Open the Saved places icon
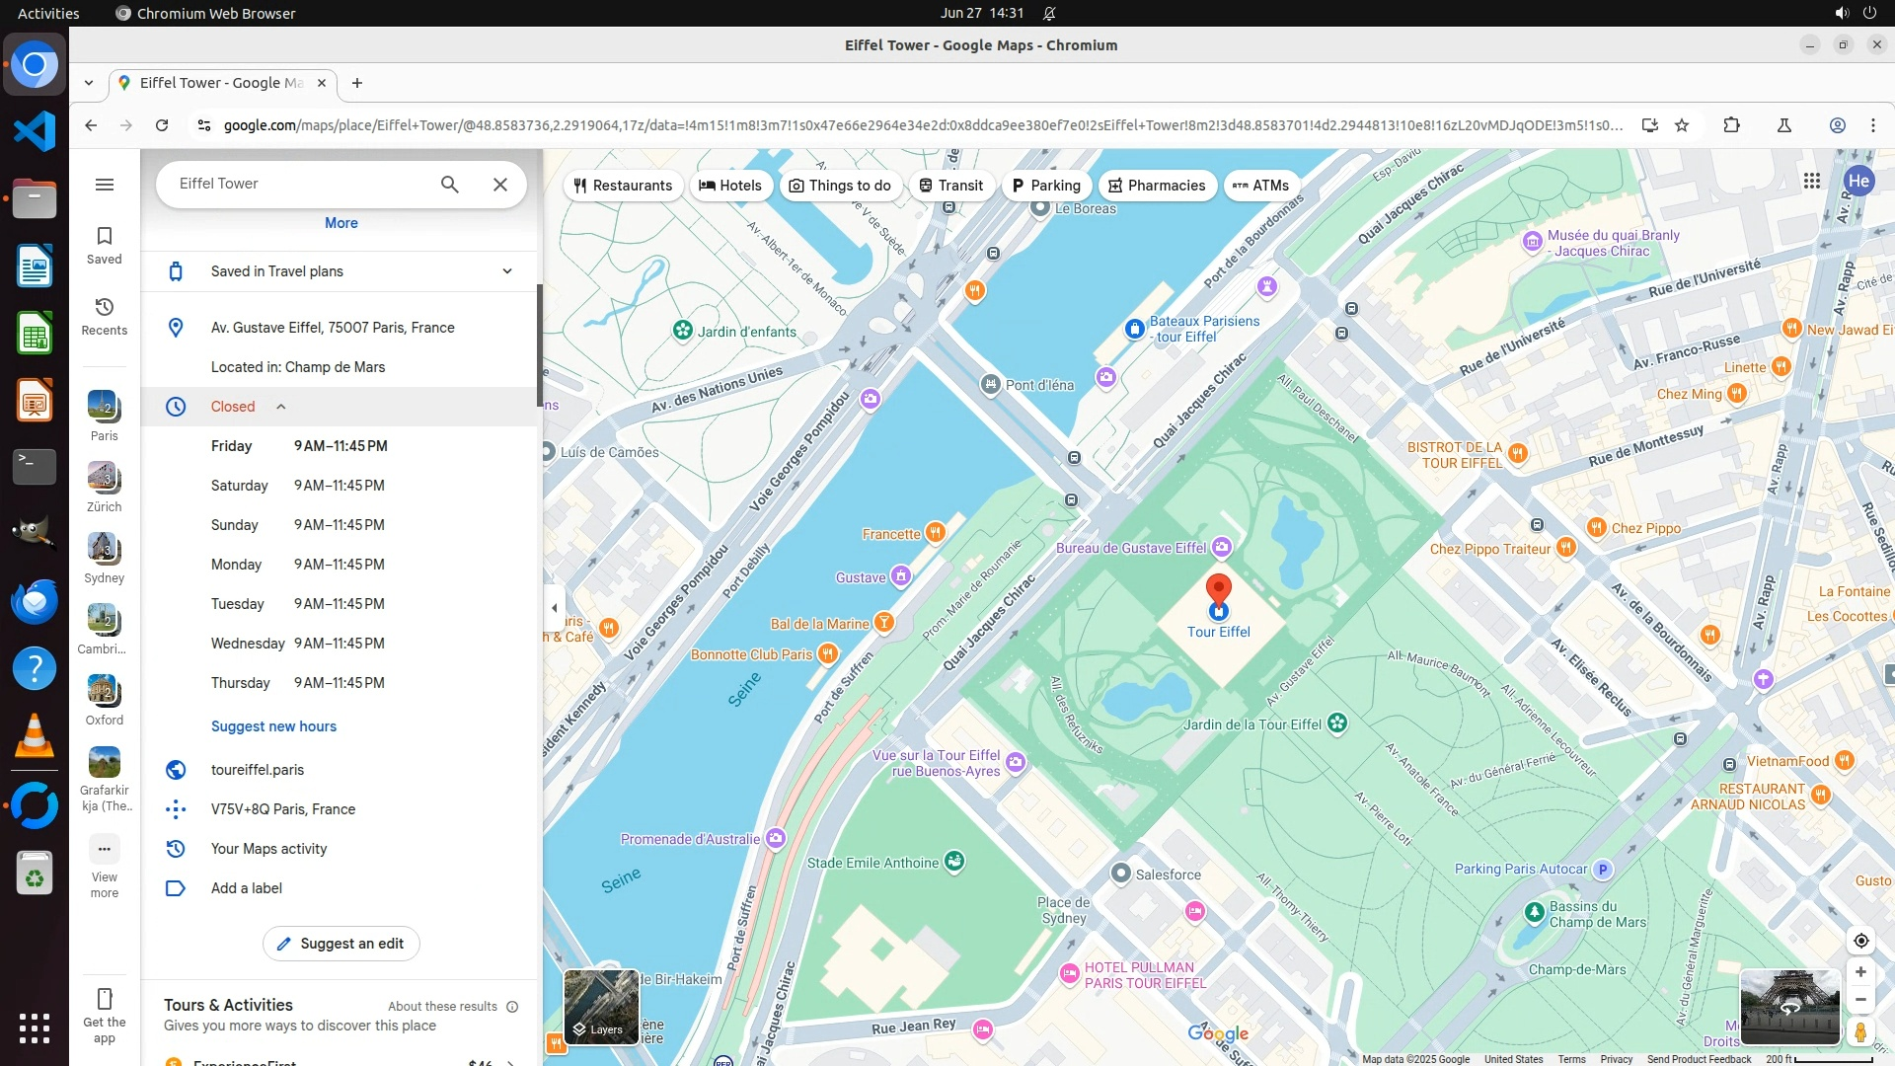The height and width of the screenshot is (1066, 1895). click(x=105, y=245)
